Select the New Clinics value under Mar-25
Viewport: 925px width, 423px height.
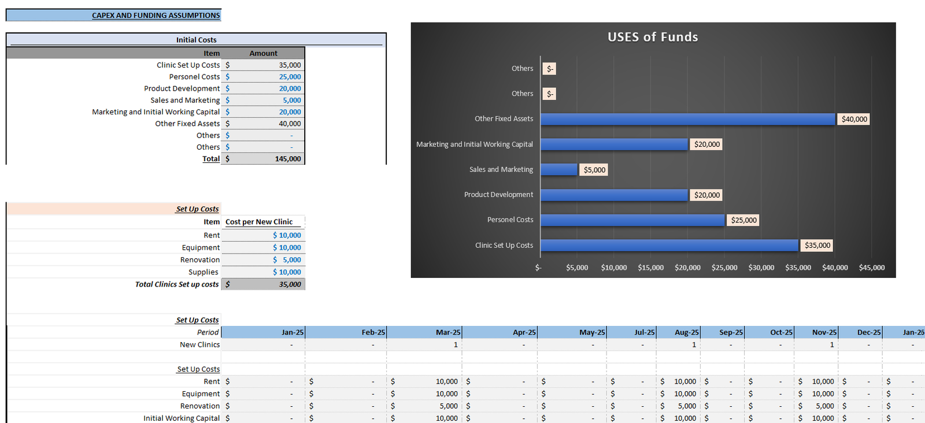point(424,344)
